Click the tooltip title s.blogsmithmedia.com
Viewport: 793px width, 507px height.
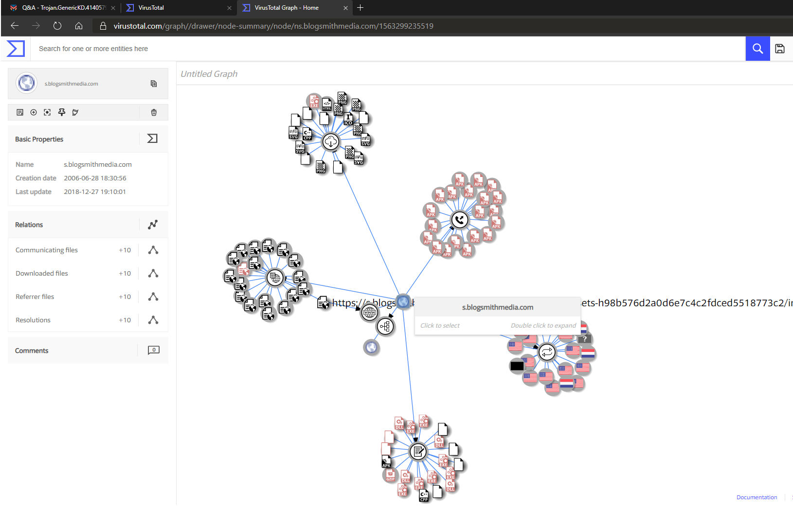(x=498, y=307)
